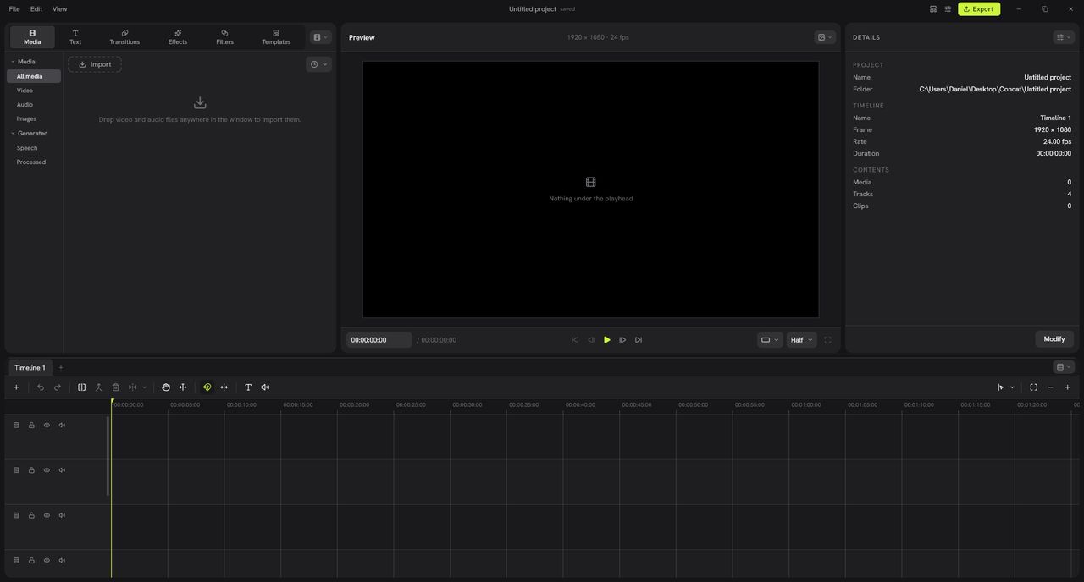Switch to the Transitions tab
The image size is (1084, 582).
[x=124, y=37]
